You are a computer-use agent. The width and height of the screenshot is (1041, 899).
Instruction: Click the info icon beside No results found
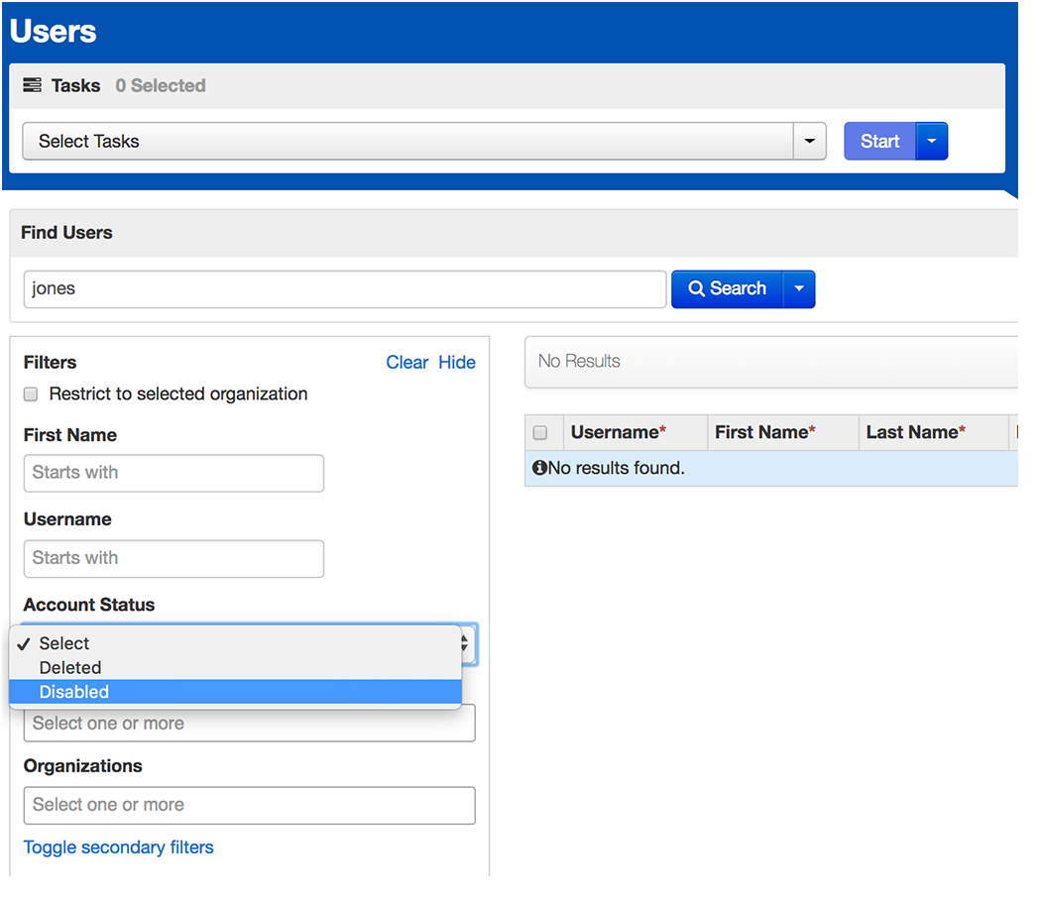tap(539, 468)
